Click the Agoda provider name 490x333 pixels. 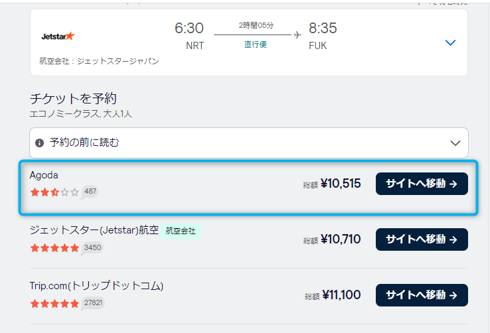(44, 175)
